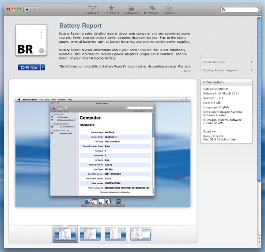Go forward with the right arrow button

(x=34, y=9)
